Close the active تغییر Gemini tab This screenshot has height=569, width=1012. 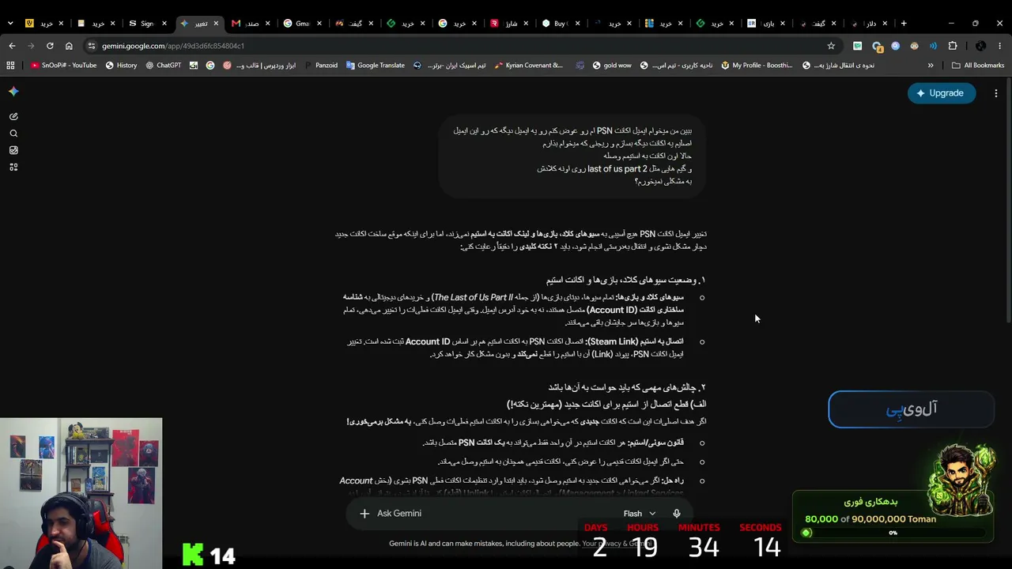click(x=216, y=24)
